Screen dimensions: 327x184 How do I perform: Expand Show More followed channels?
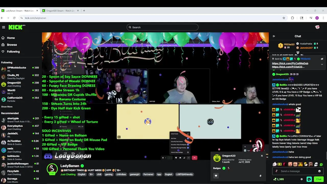[x=7, y=107]
